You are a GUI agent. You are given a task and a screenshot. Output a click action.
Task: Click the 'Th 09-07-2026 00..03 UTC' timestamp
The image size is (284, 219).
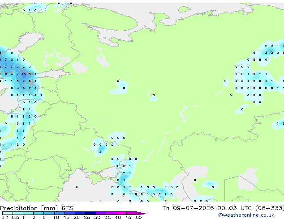click(x=207, y=208)
